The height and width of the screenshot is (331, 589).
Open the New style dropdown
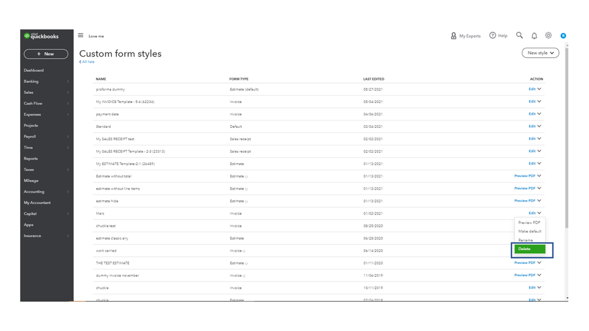(541, 53)
